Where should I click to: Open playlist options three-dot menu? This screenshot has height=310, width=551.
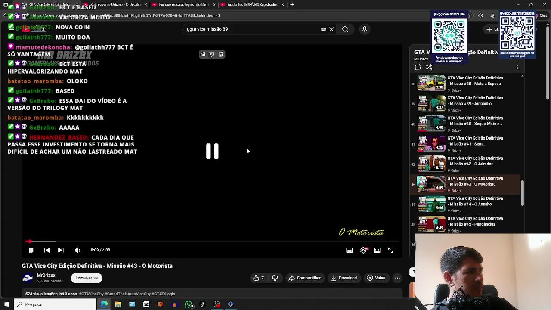(517, 67)
